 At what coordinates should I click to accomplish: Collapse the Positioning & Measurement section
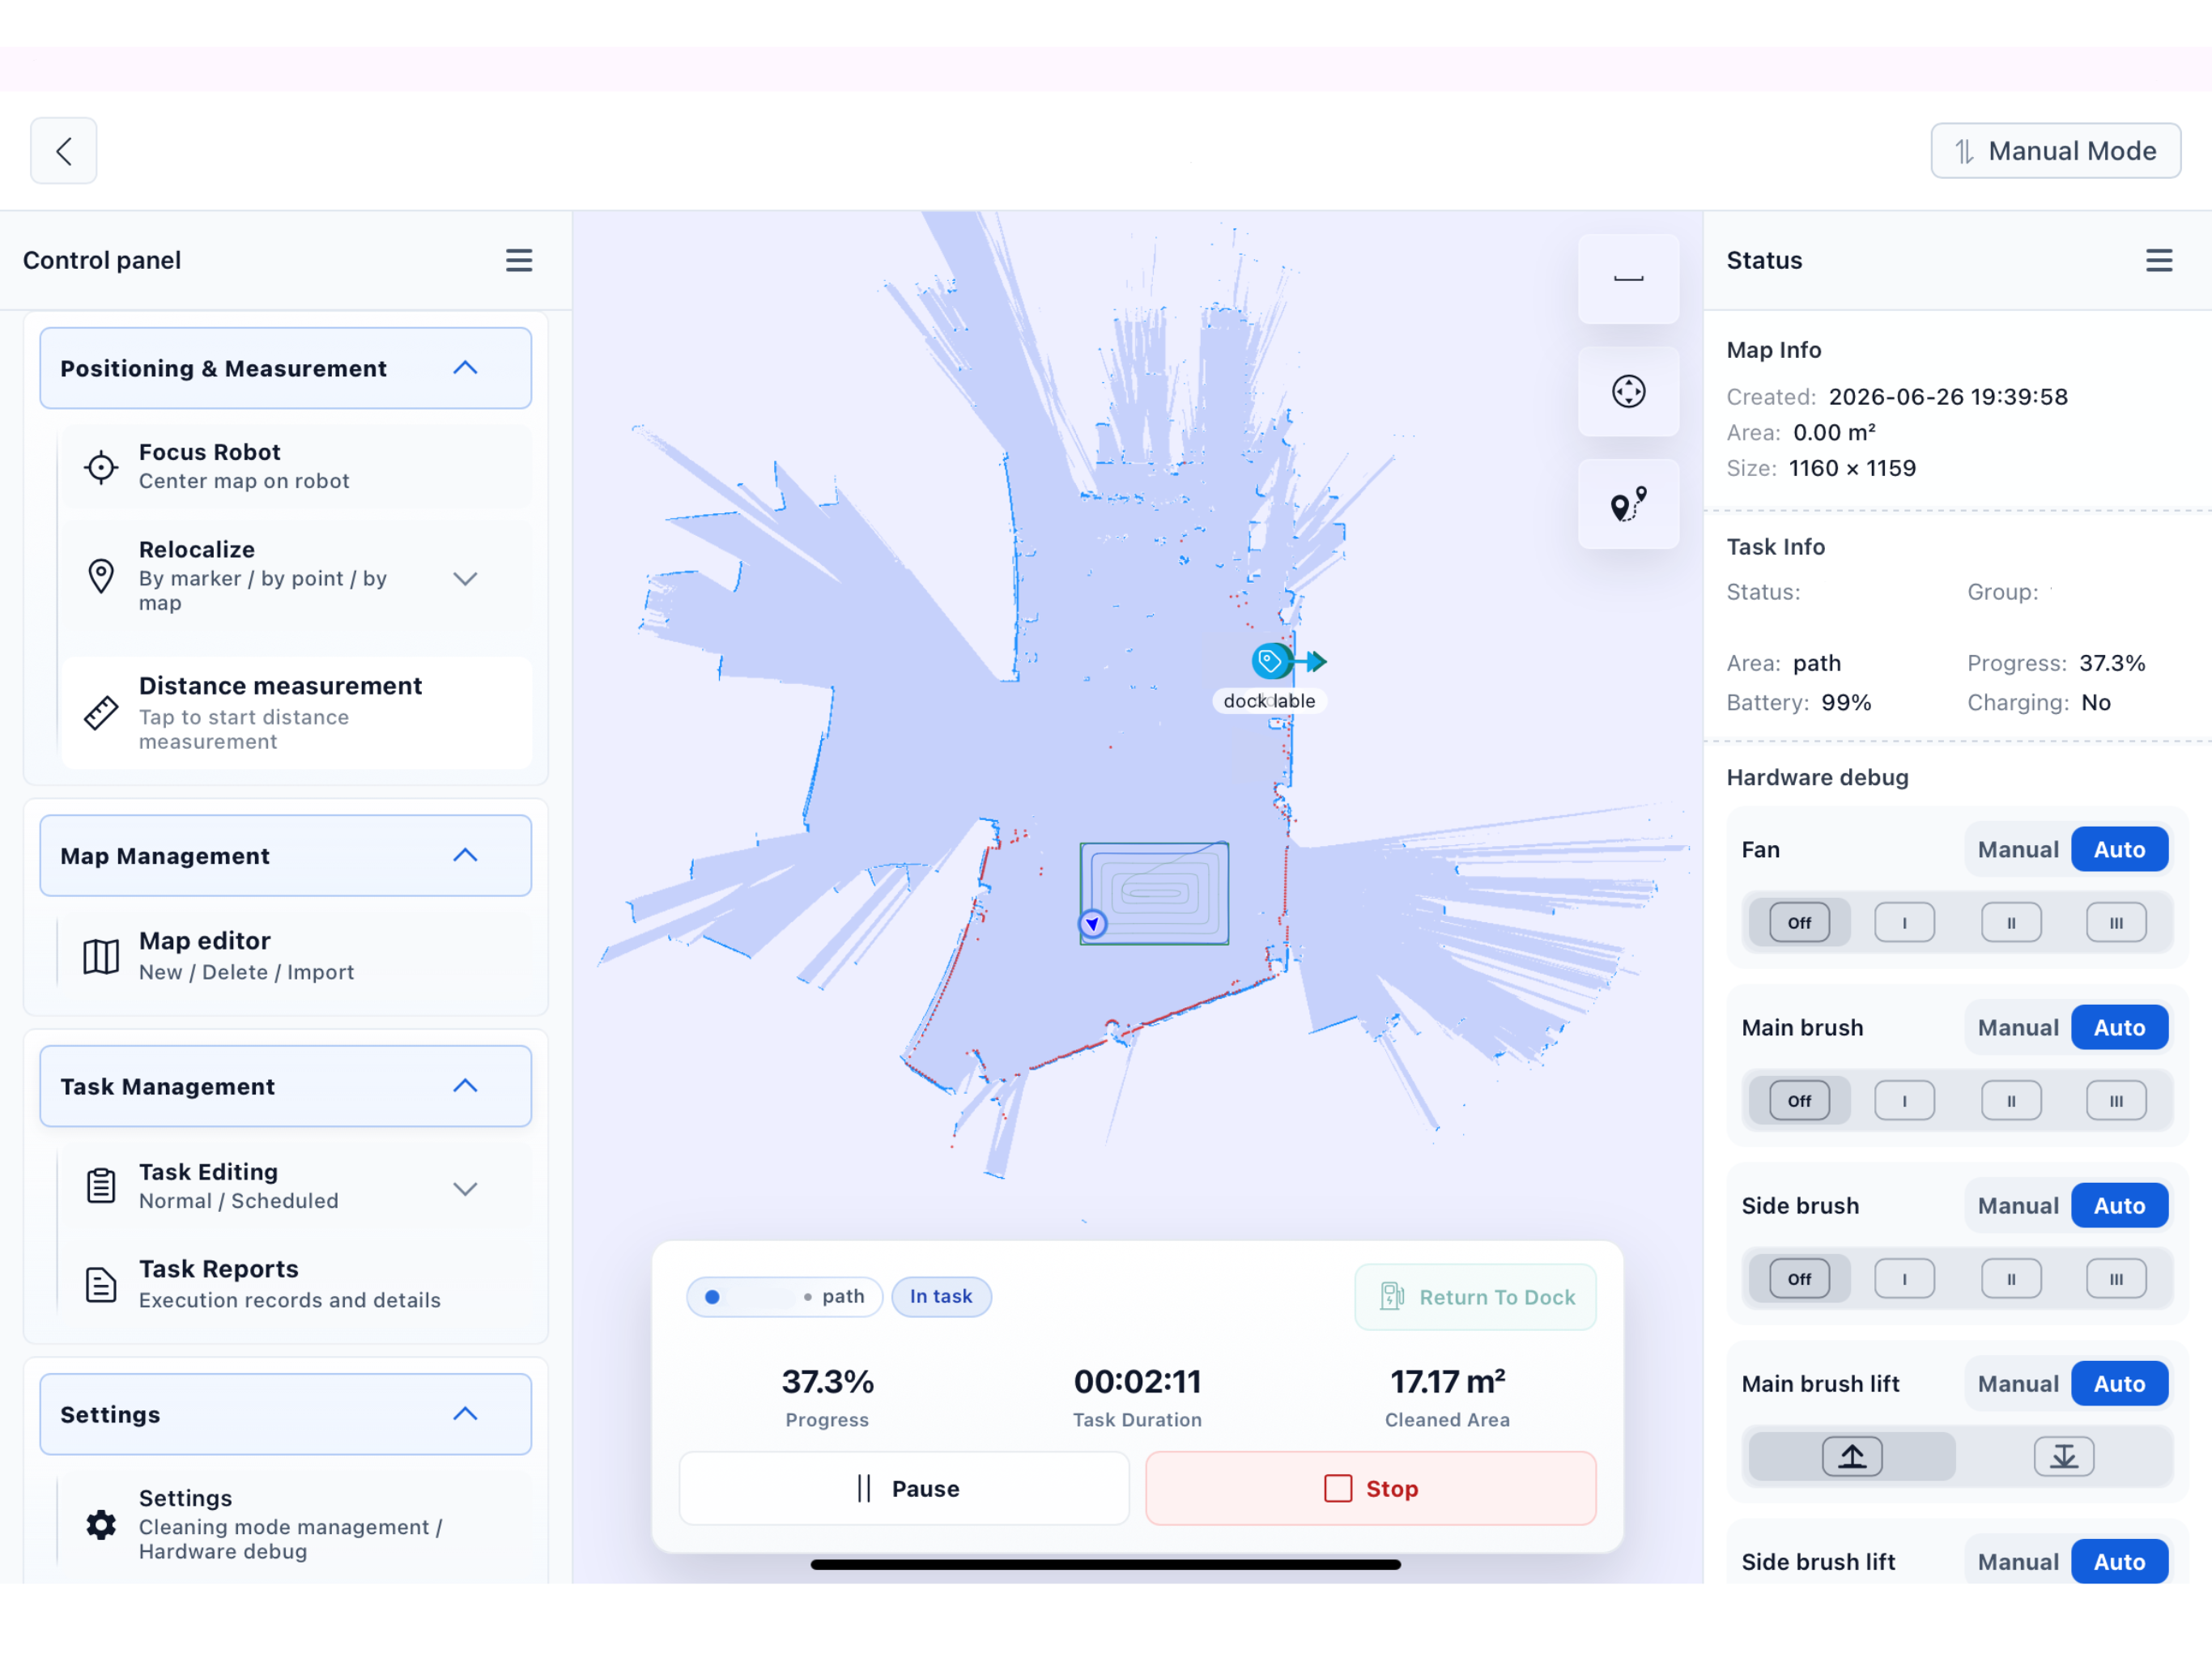tap(285, 368)
